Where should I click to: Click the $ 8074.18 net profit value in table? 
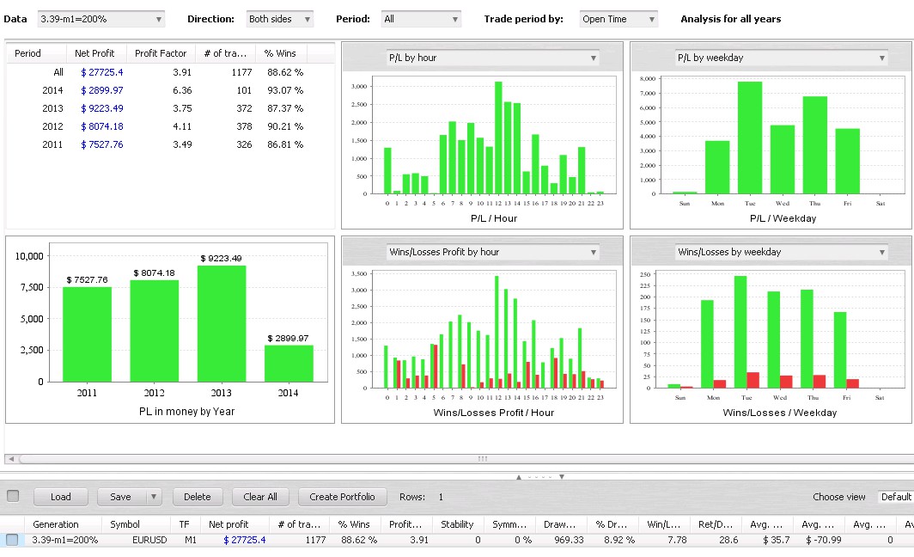(102, 126)
